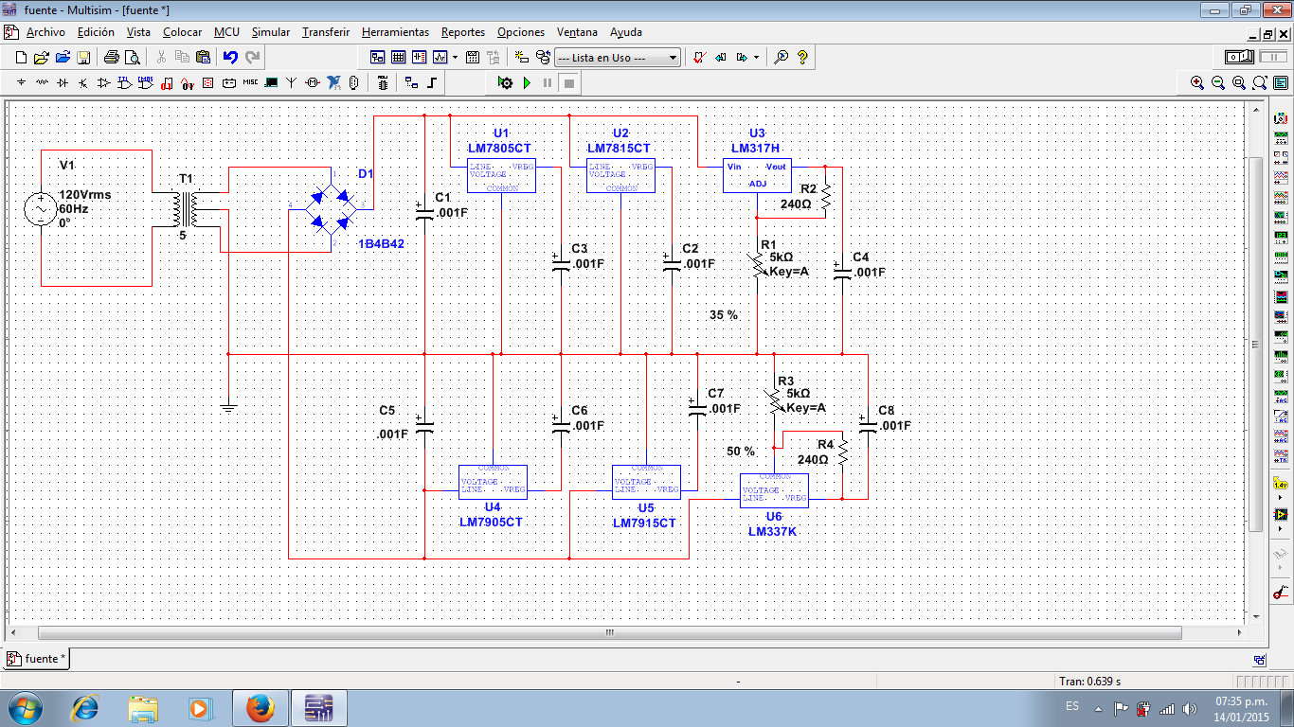Toggle the simulation run switch
This screenshot has width=1294, height=727.
coord(1239,58)
